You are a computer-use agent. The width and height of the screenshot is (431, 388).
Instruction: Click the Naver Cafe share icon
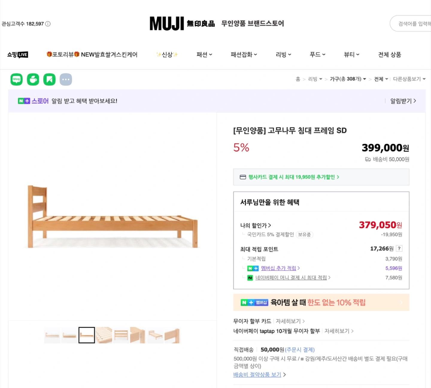[33, 80]
